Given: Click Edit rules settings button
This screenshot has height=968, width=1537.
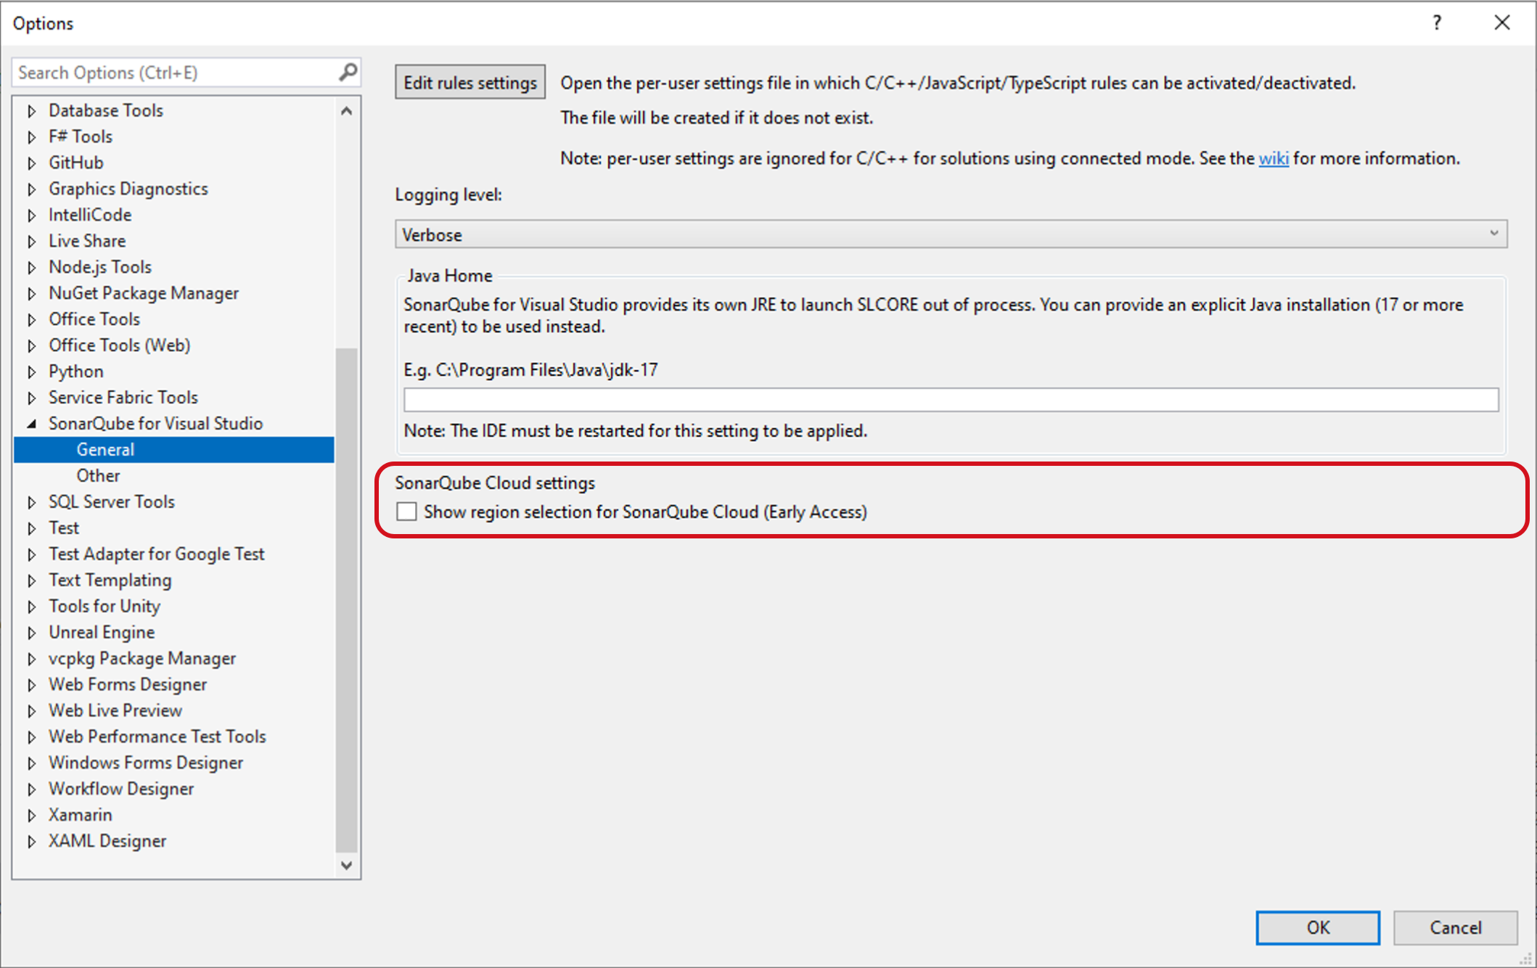Looking at the screenshot, I should pos(470,83).
